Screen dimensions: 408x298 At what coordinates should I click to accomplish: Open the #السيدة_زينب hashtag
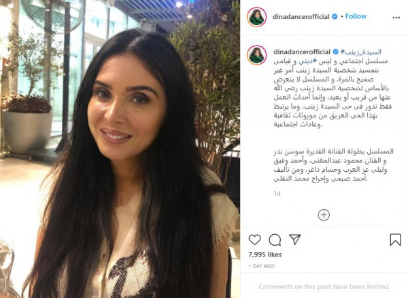[361, 52]
